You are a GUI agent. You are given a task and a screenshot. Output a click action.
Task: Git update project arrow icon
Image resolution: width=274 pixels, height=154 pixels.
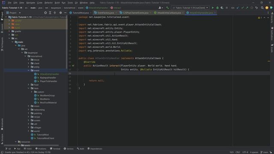[x=238, y=8]
